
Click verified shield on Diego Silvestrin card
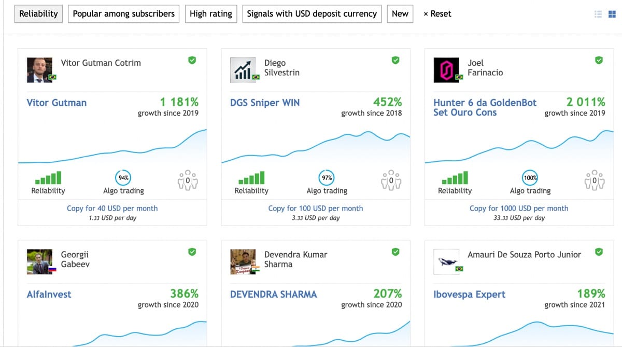(x=395, y=61)
